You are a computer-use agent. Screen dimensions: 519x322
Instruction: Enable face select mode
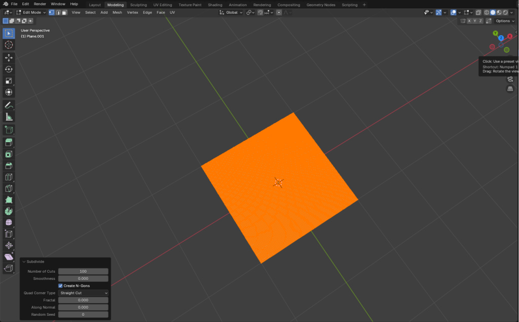(64, 12)
